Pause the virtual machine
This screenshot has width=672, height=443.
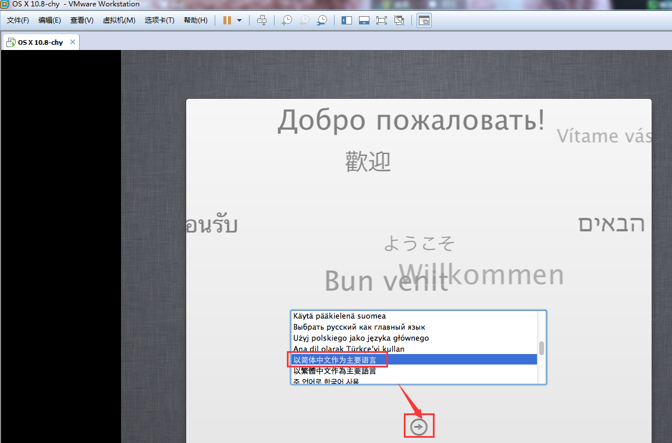coord(227,20)
